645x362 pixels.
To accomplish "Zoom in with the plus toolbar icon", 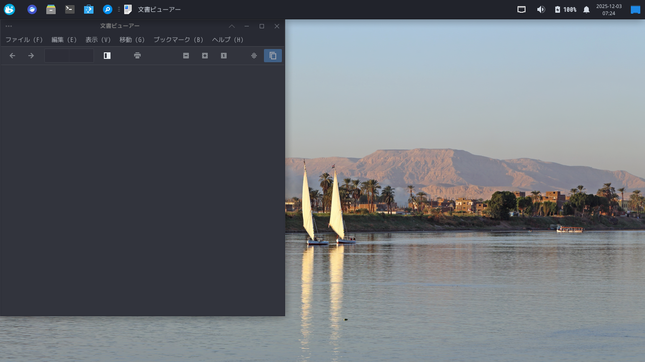I will click(x=205, y=56).
